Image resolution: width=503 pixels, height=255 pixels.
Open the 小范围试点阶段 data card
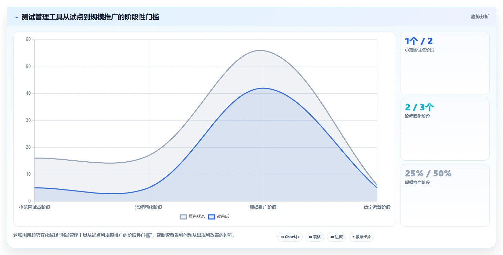click(445, 63)
